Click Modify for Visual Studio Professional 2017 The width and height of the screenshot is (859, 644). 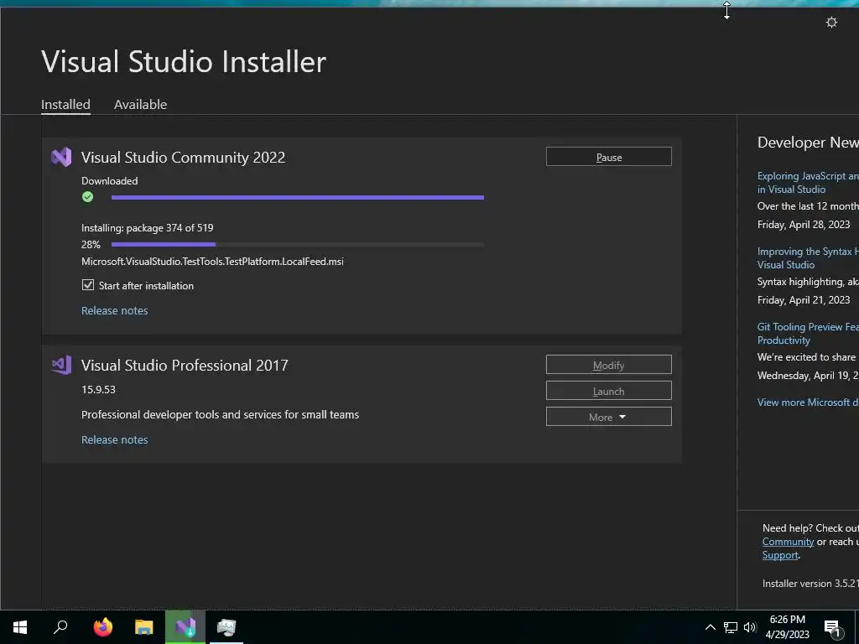pyautogui.click(x=609, y=365)
